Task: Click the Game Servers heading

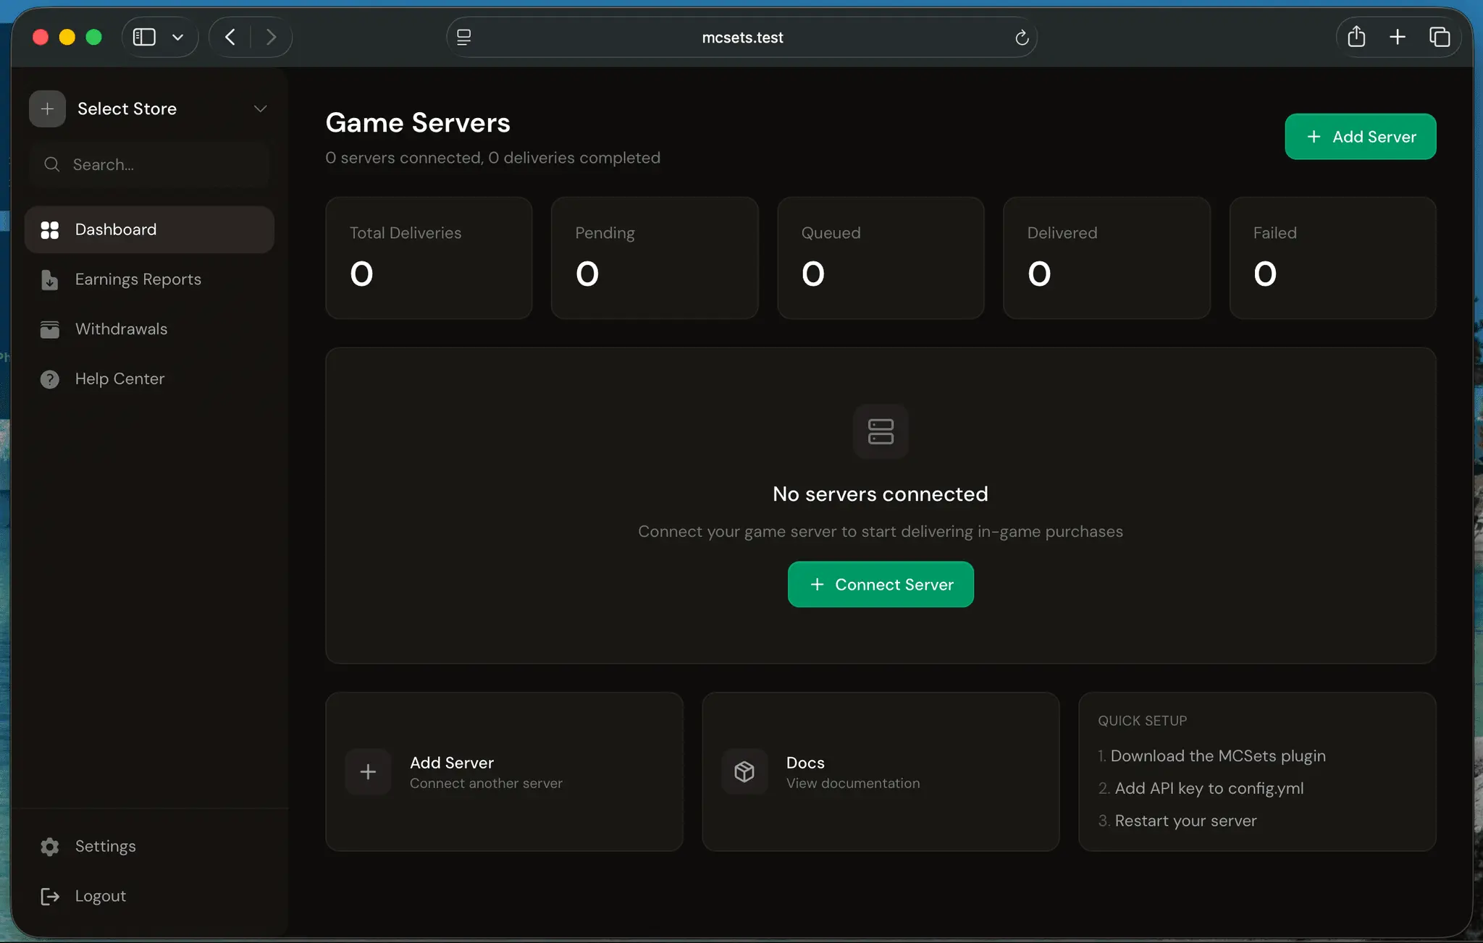Action: (x=418, y=123)
